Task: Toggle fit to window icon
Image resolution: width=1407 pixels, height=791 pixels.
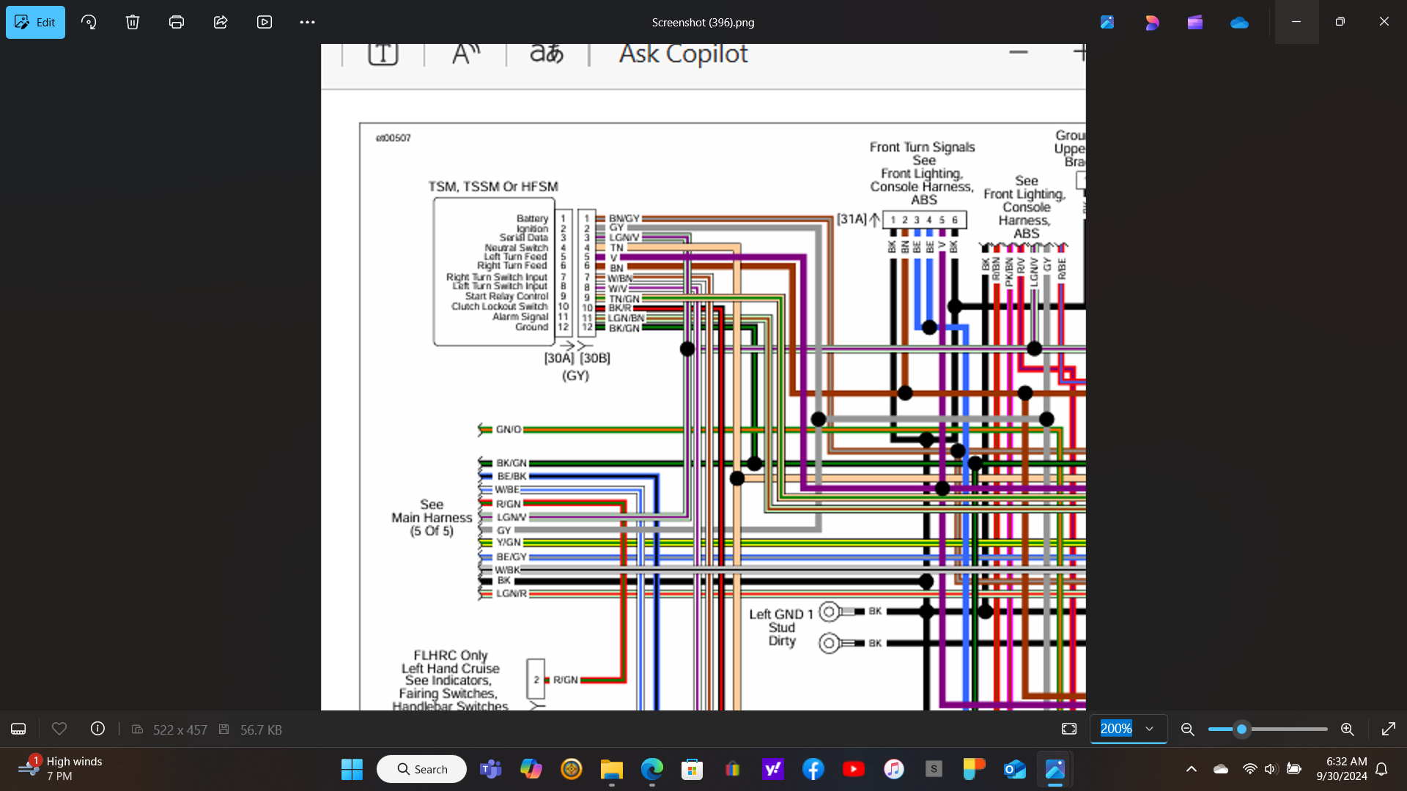Action: pyautogui.click(x=1069, y=729)
